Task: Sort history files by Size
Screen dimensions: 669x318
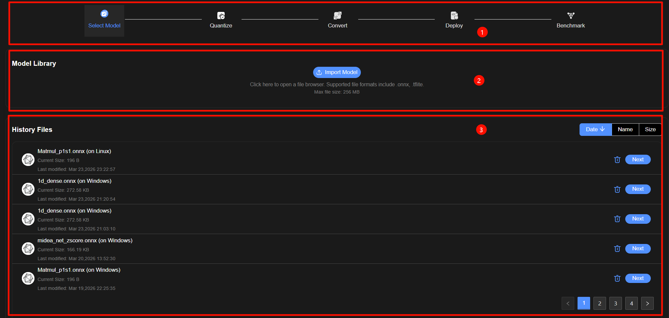Action: [x=650, y=130]
